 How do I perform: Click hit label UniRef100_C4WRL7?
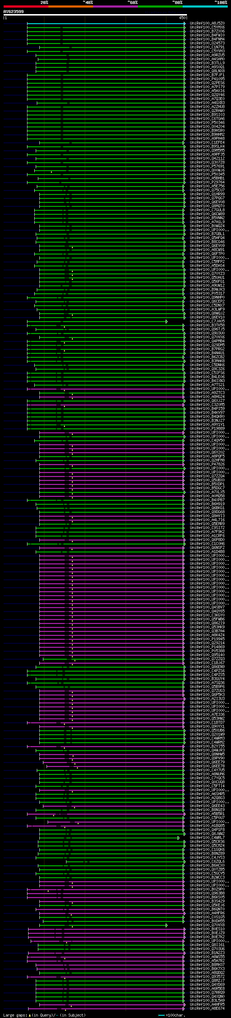pos(207,838)
